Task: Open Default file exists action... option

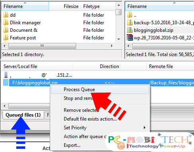Action: [x=100, y=119]
